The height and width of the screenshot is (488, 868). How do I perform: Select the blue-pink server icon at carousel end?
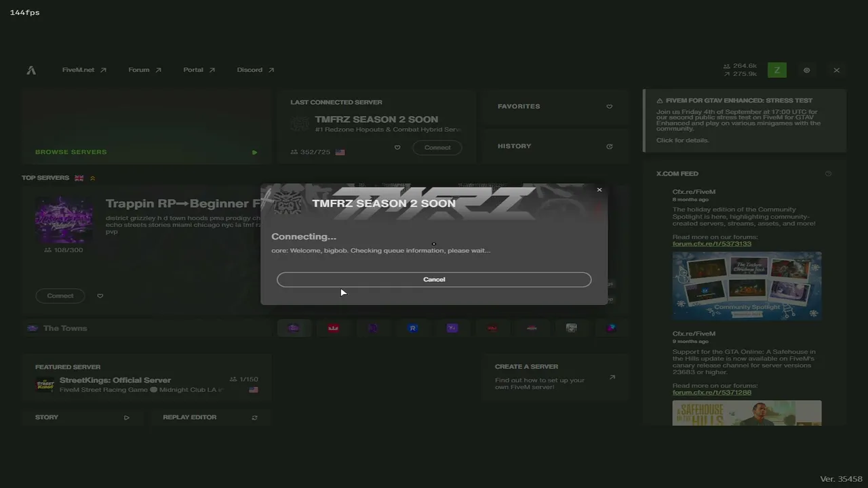(611, 328)
